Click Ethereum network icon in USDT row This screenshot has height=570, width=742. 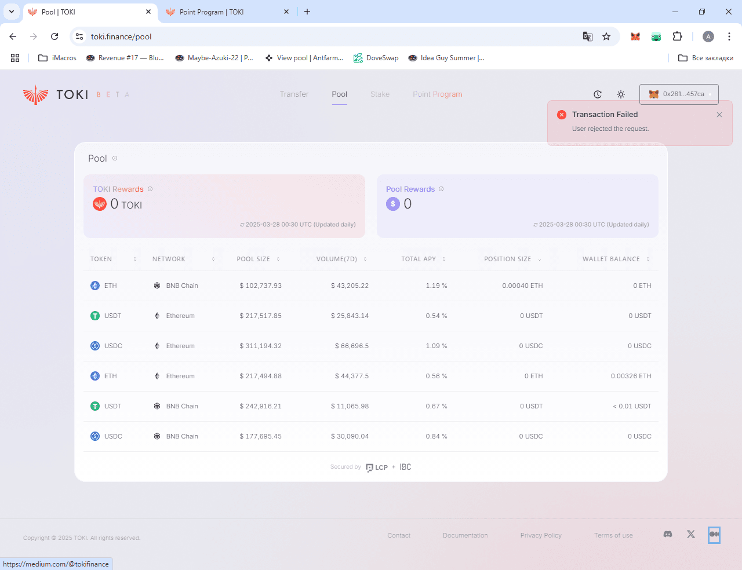click(x=157, y=316)
